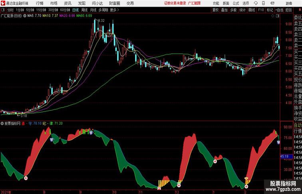Click the 返回 back button
Screen dimensions: 302x194
[x=288, y=10]
